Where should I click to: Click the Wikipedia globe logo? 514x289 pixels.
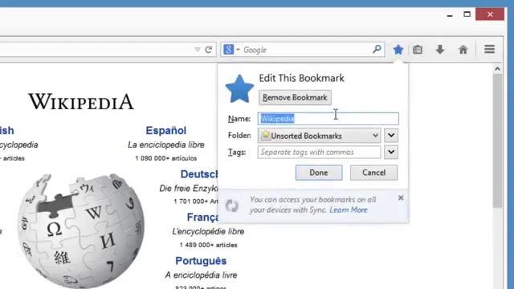[x=80, y=230]
